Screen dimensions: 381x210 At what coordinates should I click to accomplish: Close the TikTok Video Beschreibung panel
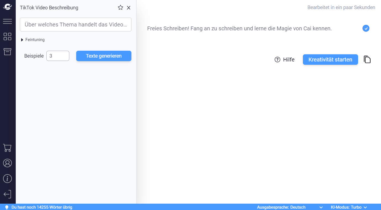[x=129, y=8]
